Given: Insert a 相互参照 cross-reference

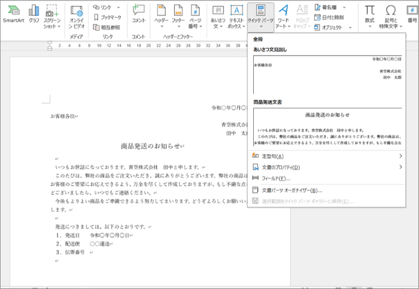Looking at the screenshot, I should pos(107,28).
